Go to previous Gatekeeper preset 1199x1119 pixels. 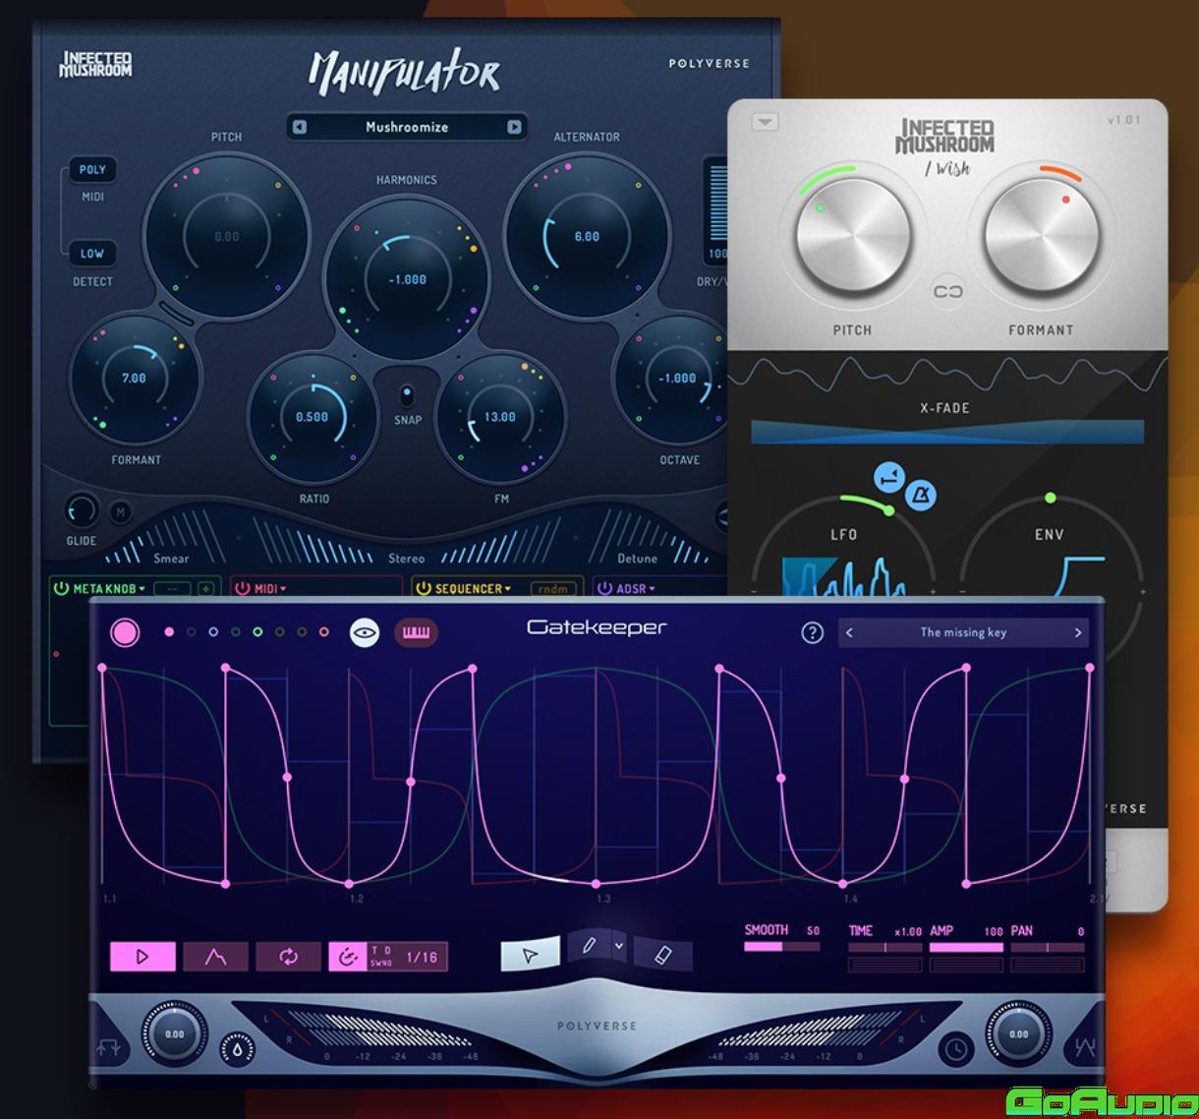(849, 632)
